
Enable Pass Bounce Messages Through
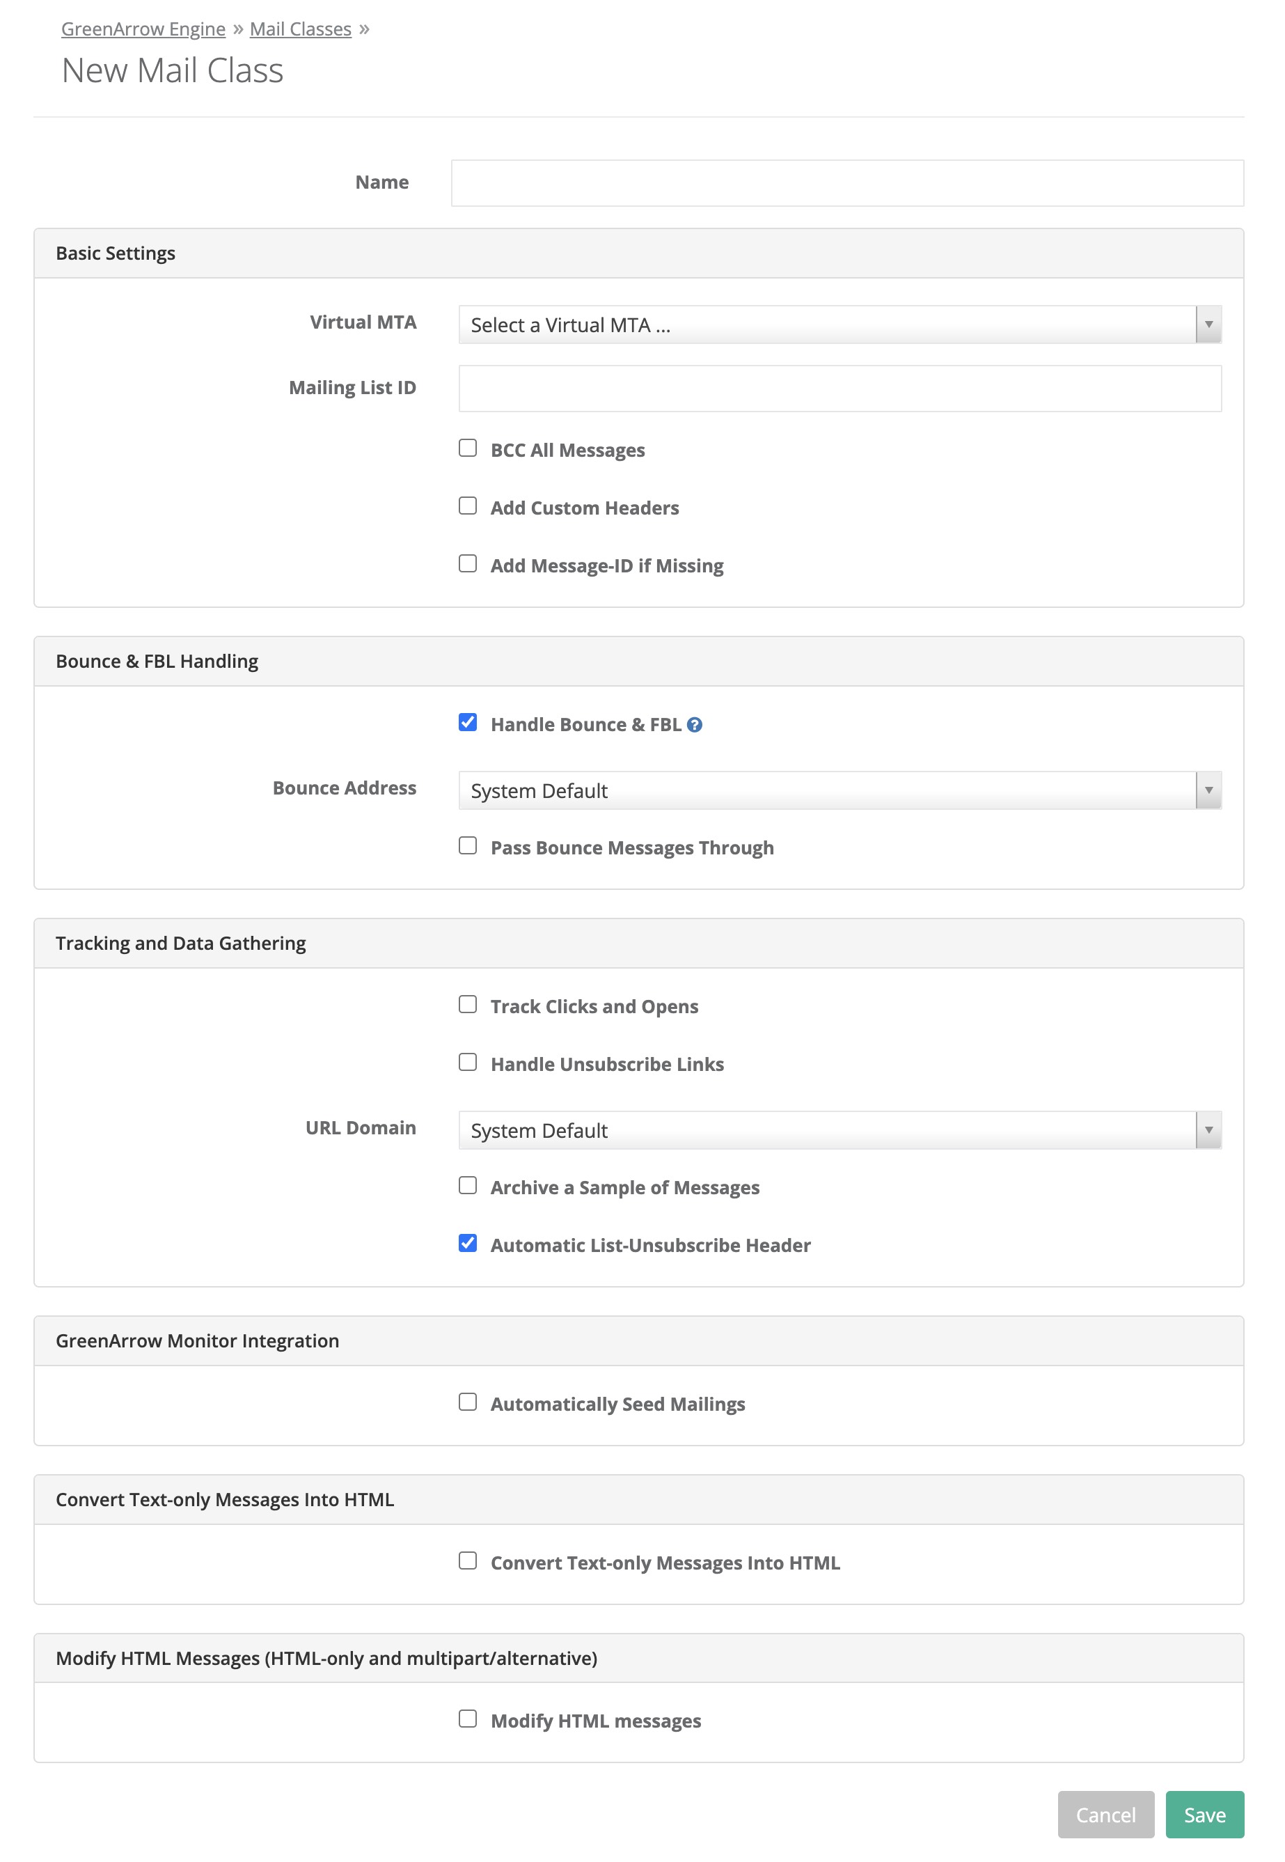click(x=468, y=845)
